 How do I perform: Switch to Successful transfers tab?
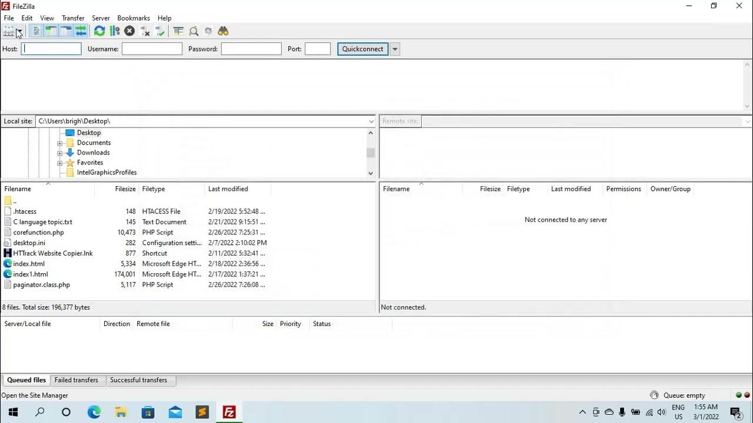139,380
